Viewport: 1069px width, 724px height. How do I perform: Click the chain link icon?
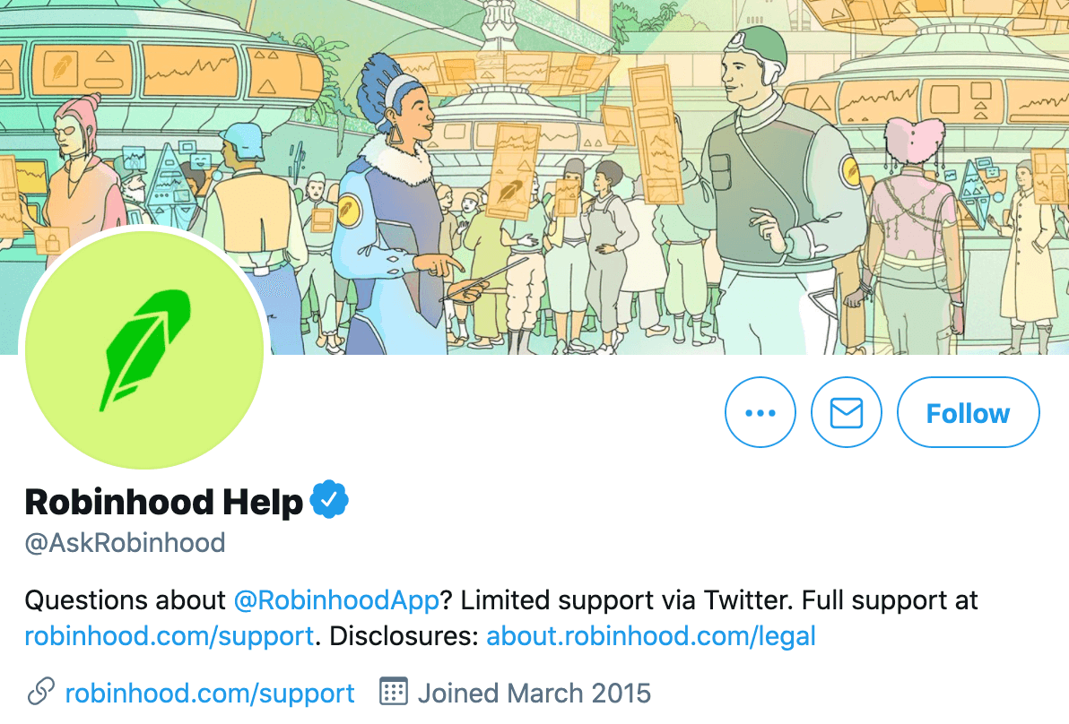point(41,692)
